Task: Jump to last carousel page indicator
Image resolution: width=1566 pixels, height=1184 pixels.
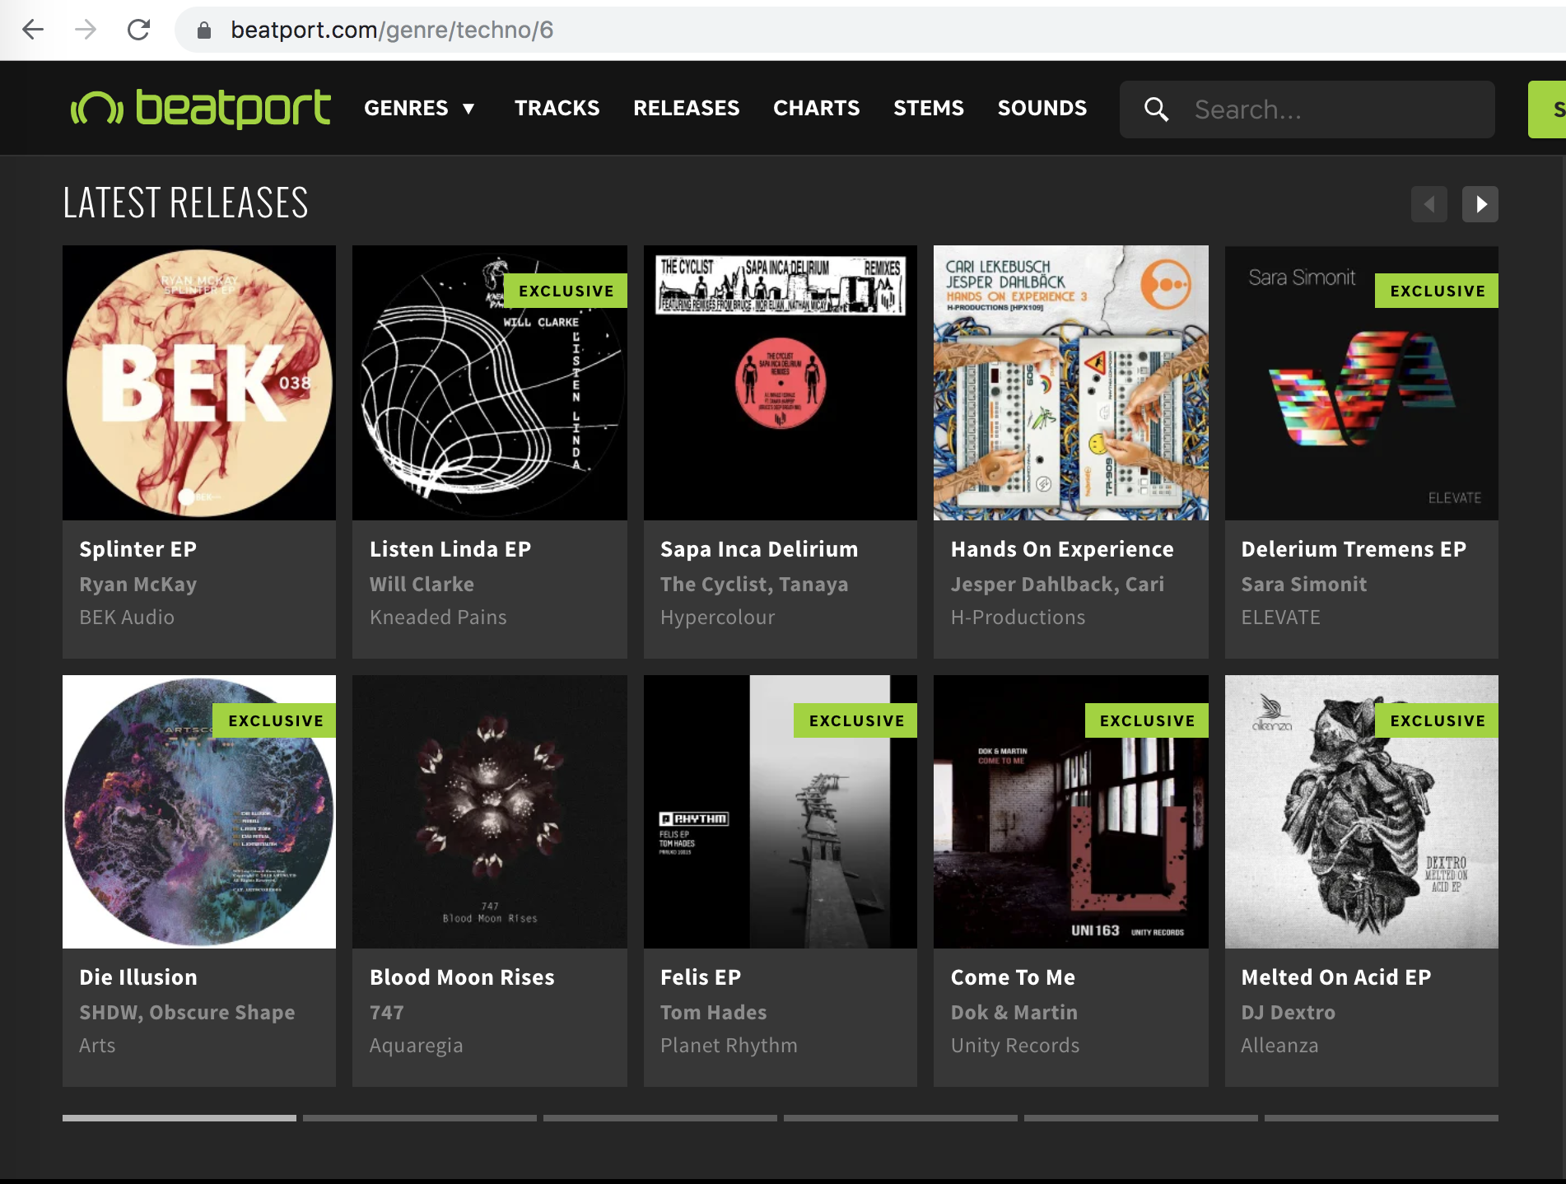Action: [x=1382, y=1118]
